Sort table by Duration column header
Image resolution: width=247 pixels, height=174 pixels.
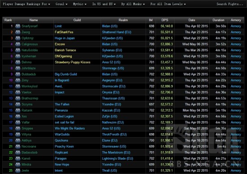coord(218,20)
